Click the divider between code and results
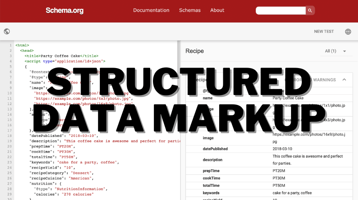Viewport: 358px width, 200px height. 179,120
